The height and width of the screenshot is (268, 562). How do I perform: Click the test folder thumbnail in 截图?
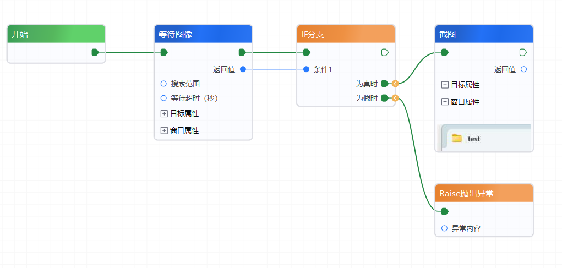click(x=457, y=138)
